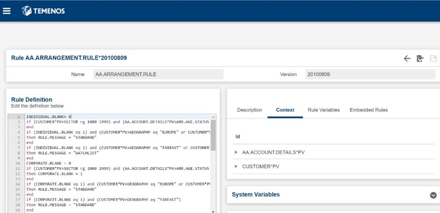Click the line CORPORATE.BLANK = 0
Image resolution: width=440 pixels, height=213 pixels.
[x=49, y=163]
